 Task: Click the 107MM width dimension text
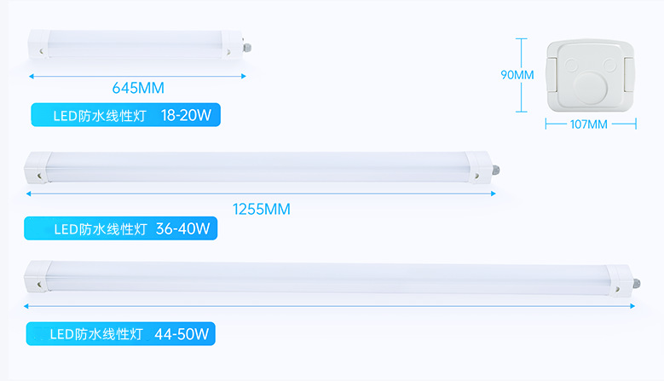point(588,124)
